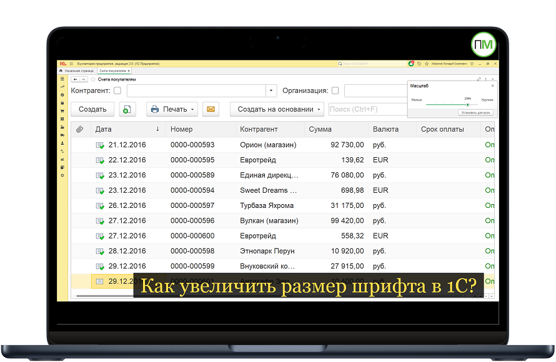
Task: Sort by the Сумма column header
Action: coord(337,129)
